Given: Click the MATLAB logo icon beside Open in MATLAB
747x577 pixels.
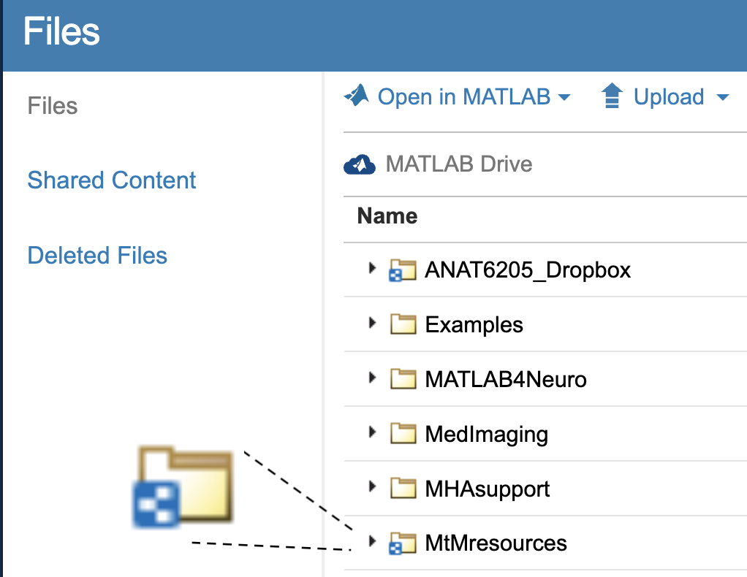Looking at the screenshot, I should tap(357, 95).
